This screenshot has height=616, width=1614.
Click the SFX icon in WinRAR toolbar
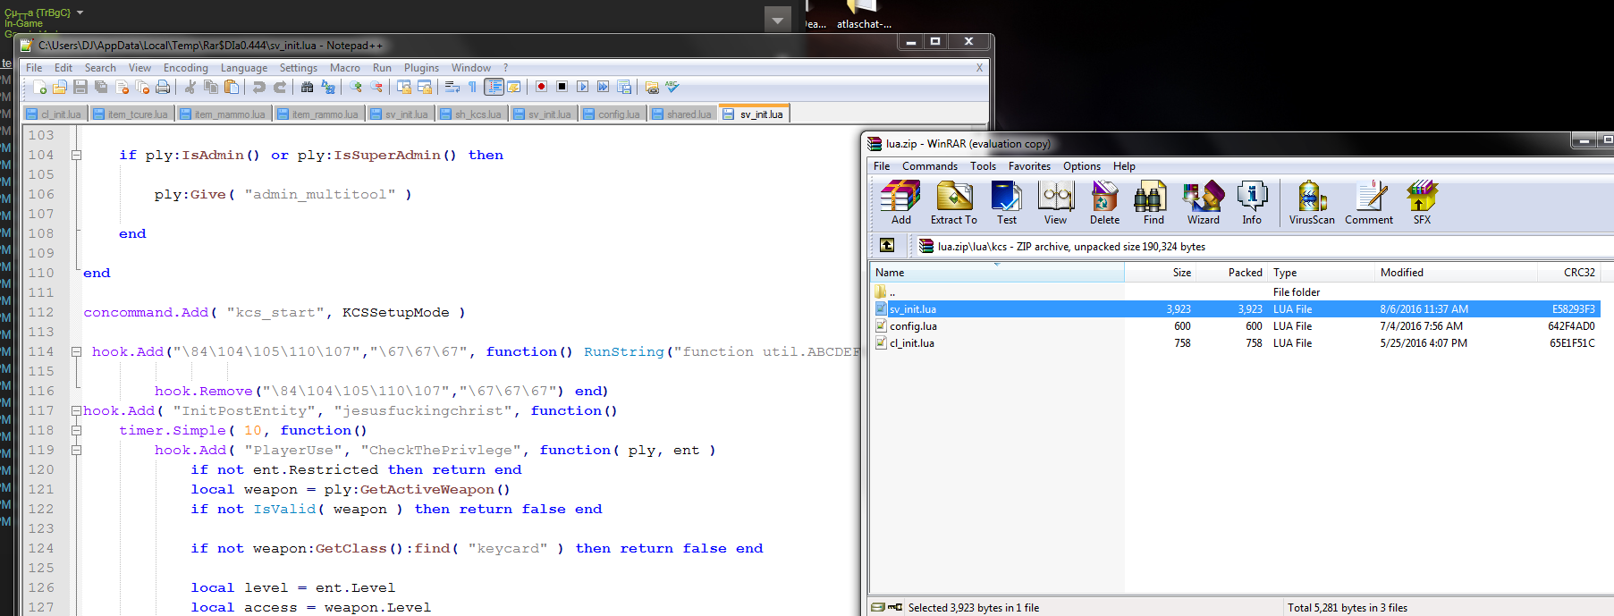click(1422, 202)
